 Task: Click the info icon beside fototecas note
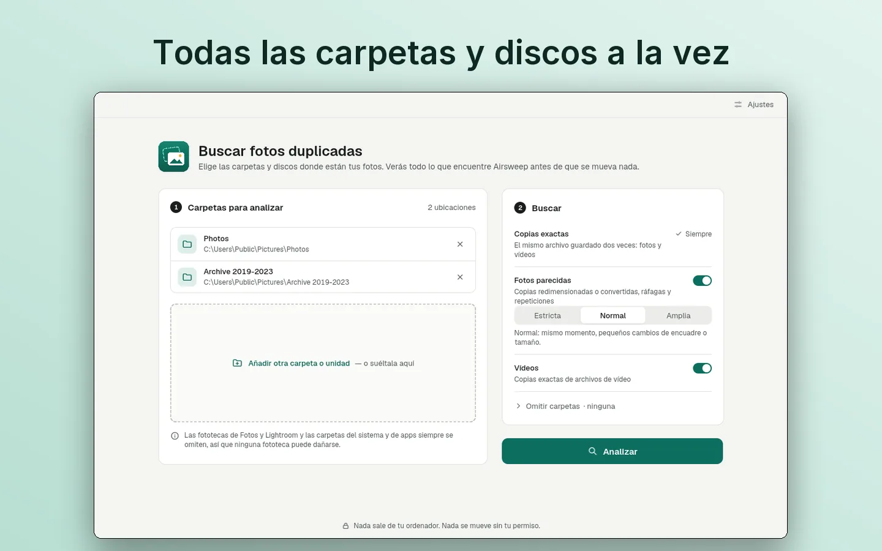pyautogui.click(x=175, y=436)
